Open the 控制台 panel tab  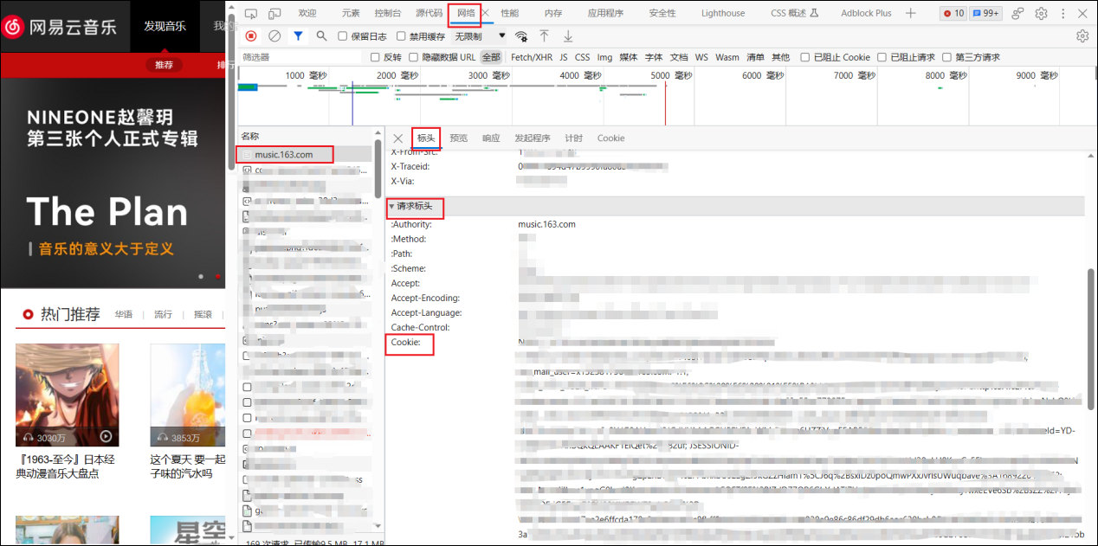tap(387, 14)
